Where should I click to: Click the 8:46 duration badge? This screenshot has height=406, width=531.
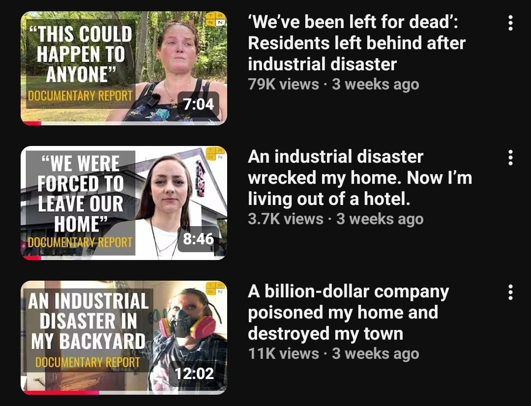(x=199, y=239)
